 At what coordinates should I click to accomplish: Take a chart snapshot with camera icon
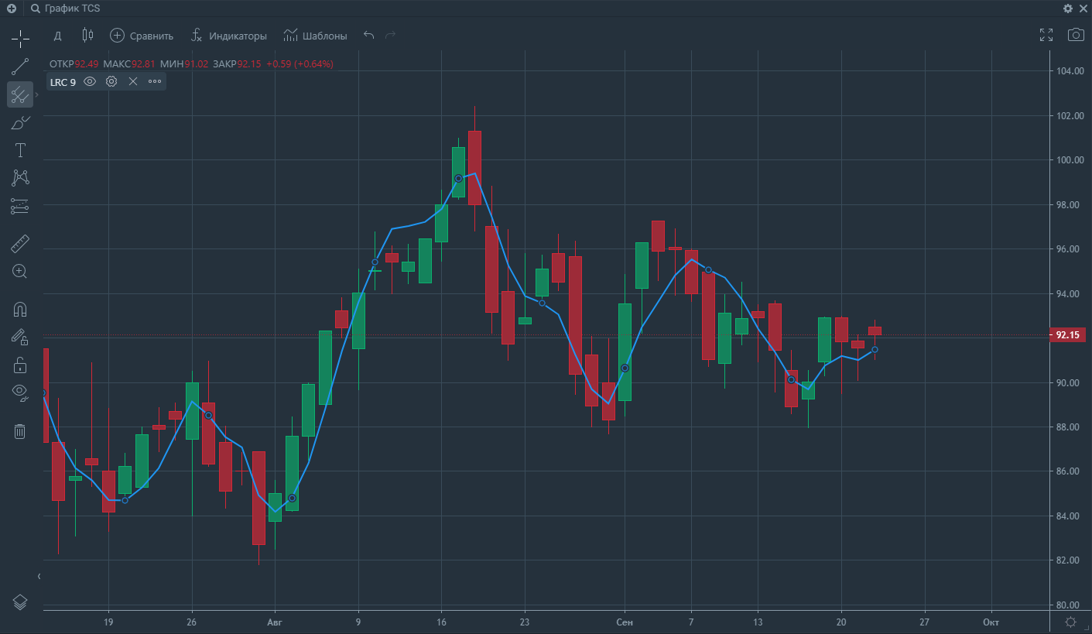pyautogui.click(x=1075, y=35)
